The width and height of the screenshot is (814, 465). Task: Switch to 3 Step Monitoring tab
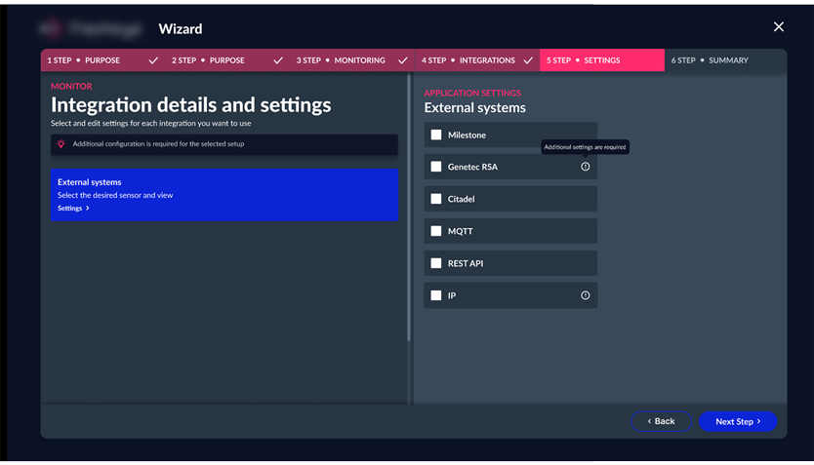[341, 60]
